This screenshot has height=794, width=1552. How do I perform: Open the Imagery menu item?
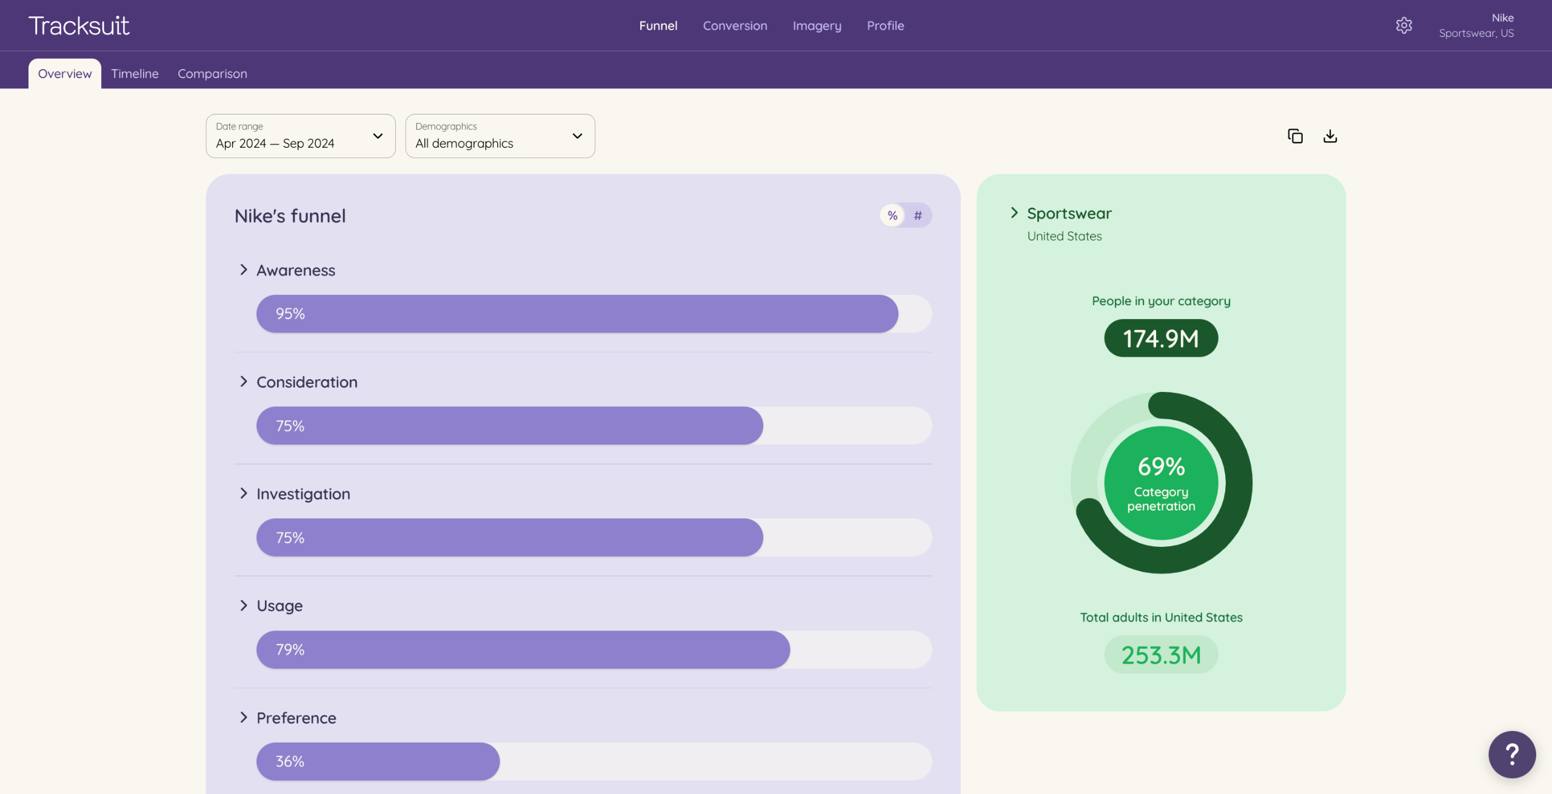pyautogui.click(x=817, y=25)
